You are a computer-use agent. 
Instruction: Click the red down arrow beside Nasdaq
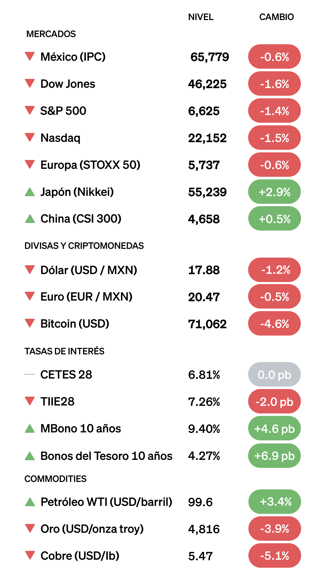30,137
